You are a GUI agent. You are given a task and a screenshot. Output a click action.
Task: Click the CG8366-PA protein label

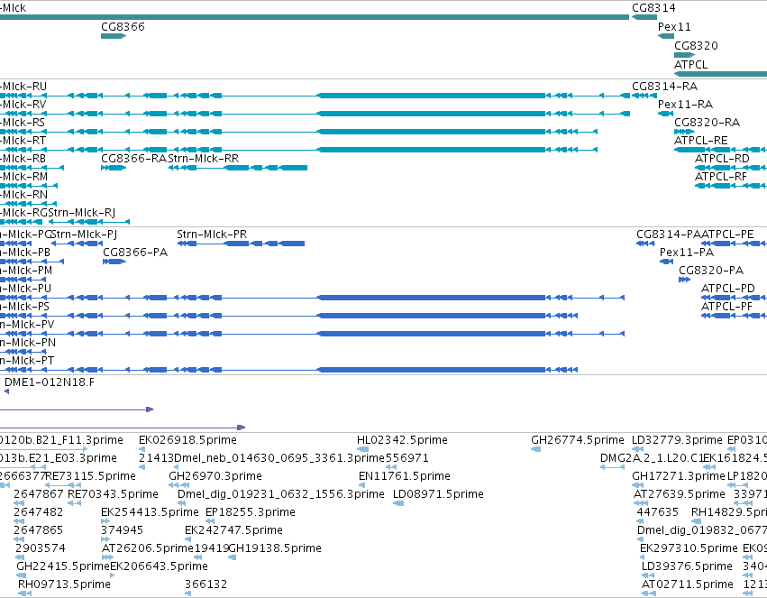(135, 252)
